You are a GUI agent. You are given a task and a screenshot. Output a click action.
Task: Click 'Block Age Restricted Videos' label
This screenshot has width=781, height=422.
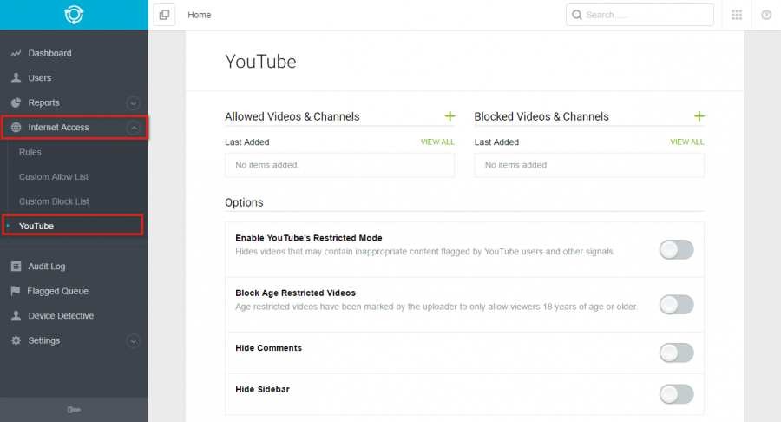click(x=295, y=293)
